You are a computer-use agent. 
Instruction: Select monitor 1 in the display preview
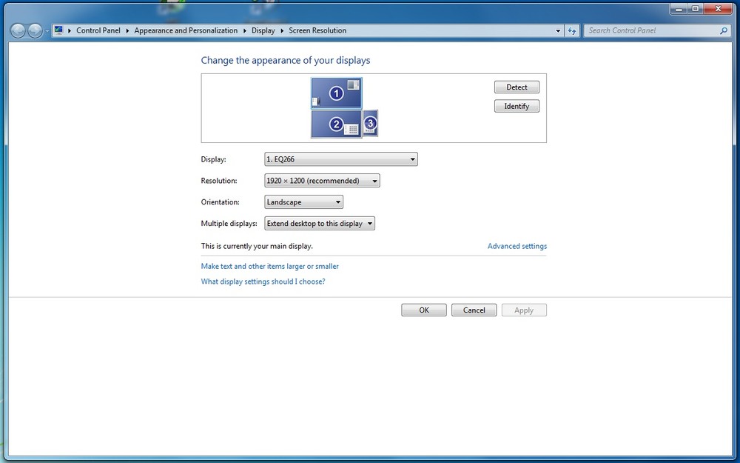pyautogui.click(x=337, y=93)
